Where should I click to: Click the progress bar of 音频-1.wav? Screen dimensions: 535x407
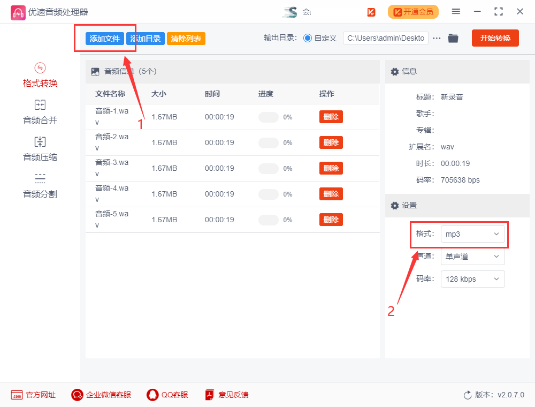267,117
